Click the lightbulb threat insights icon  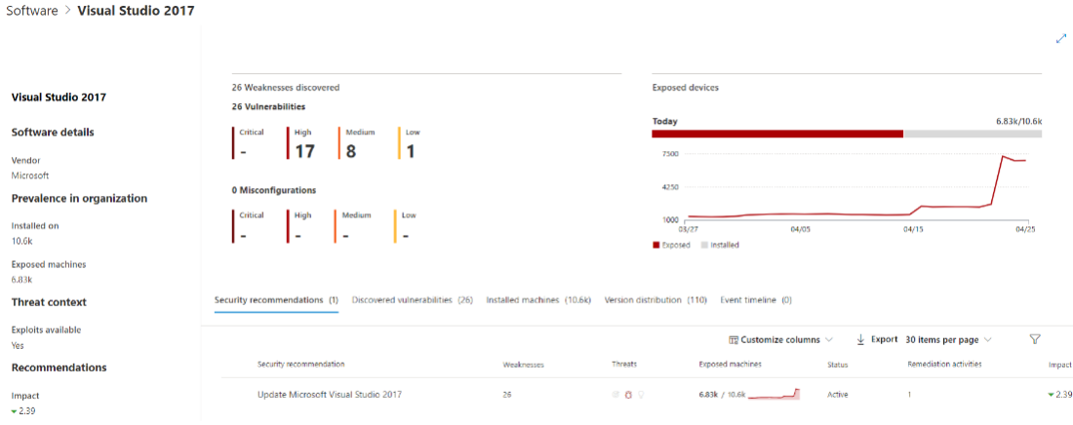[641, 395]
